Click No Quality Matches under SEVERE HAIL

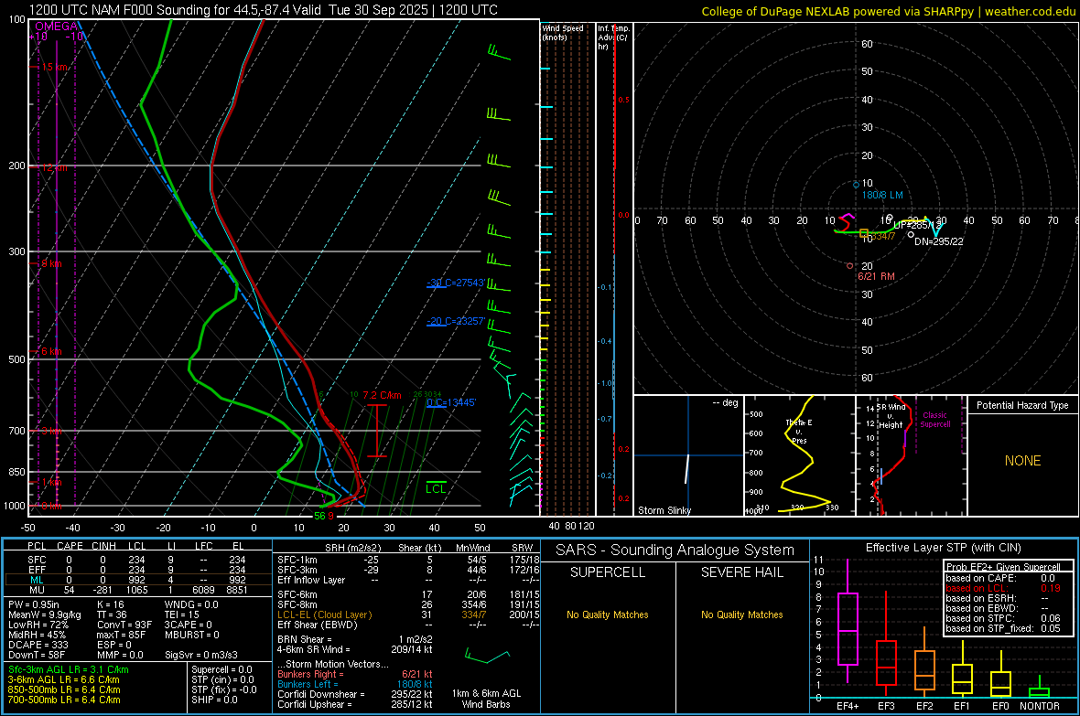(x=741, y=614)
